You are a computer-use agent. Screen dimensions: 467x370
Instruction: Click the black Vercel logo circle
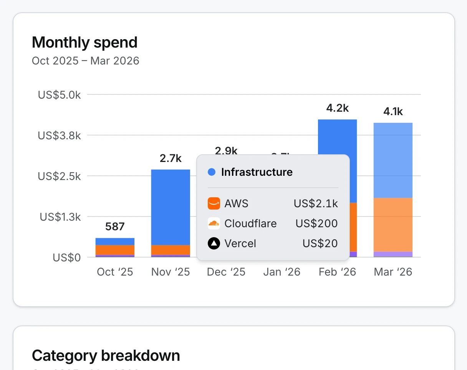point(214,243)
